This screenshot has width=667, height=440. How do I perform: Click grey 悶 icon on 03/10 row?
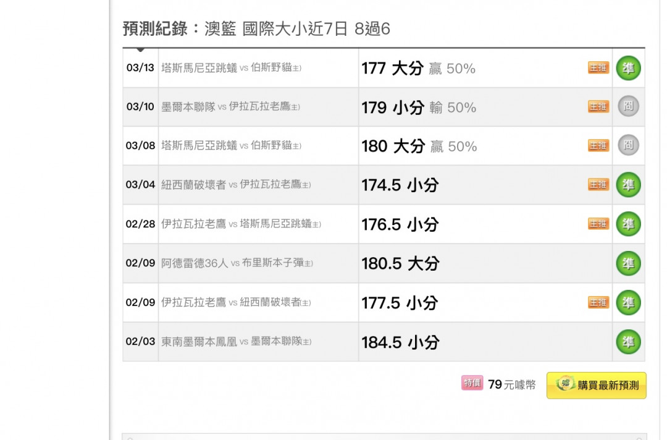tap(628, 106)
